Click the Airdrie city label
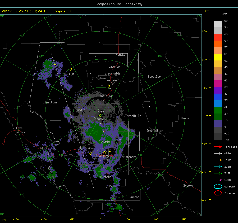 (x=104, y=142)
